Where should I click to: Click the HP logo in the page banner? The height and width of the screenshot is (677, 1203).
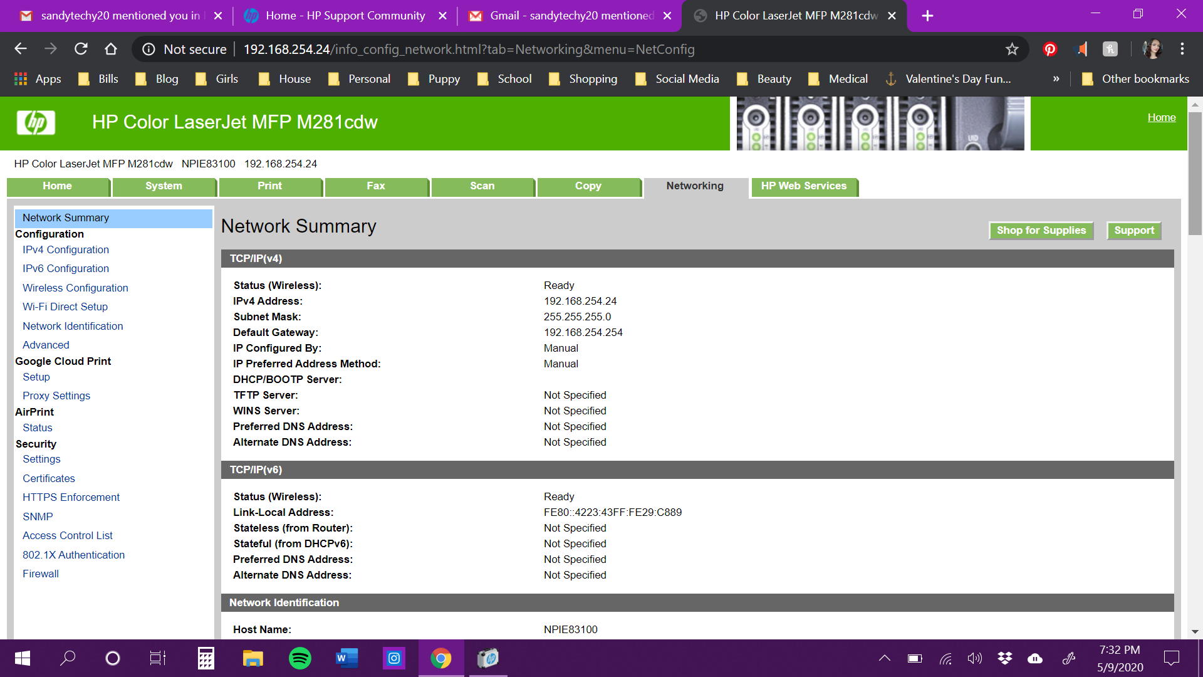pos(36,123)
